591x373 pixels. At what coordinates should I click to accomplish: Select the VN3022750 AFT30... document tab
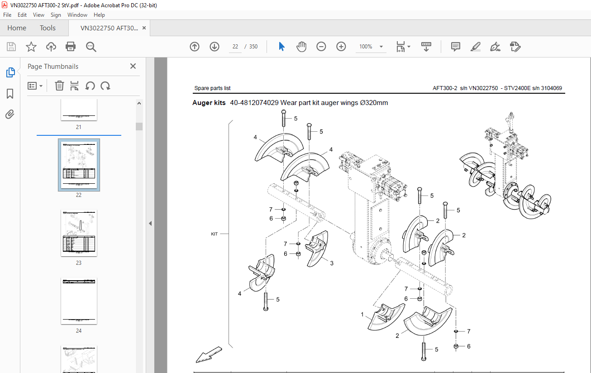point(109,28)
